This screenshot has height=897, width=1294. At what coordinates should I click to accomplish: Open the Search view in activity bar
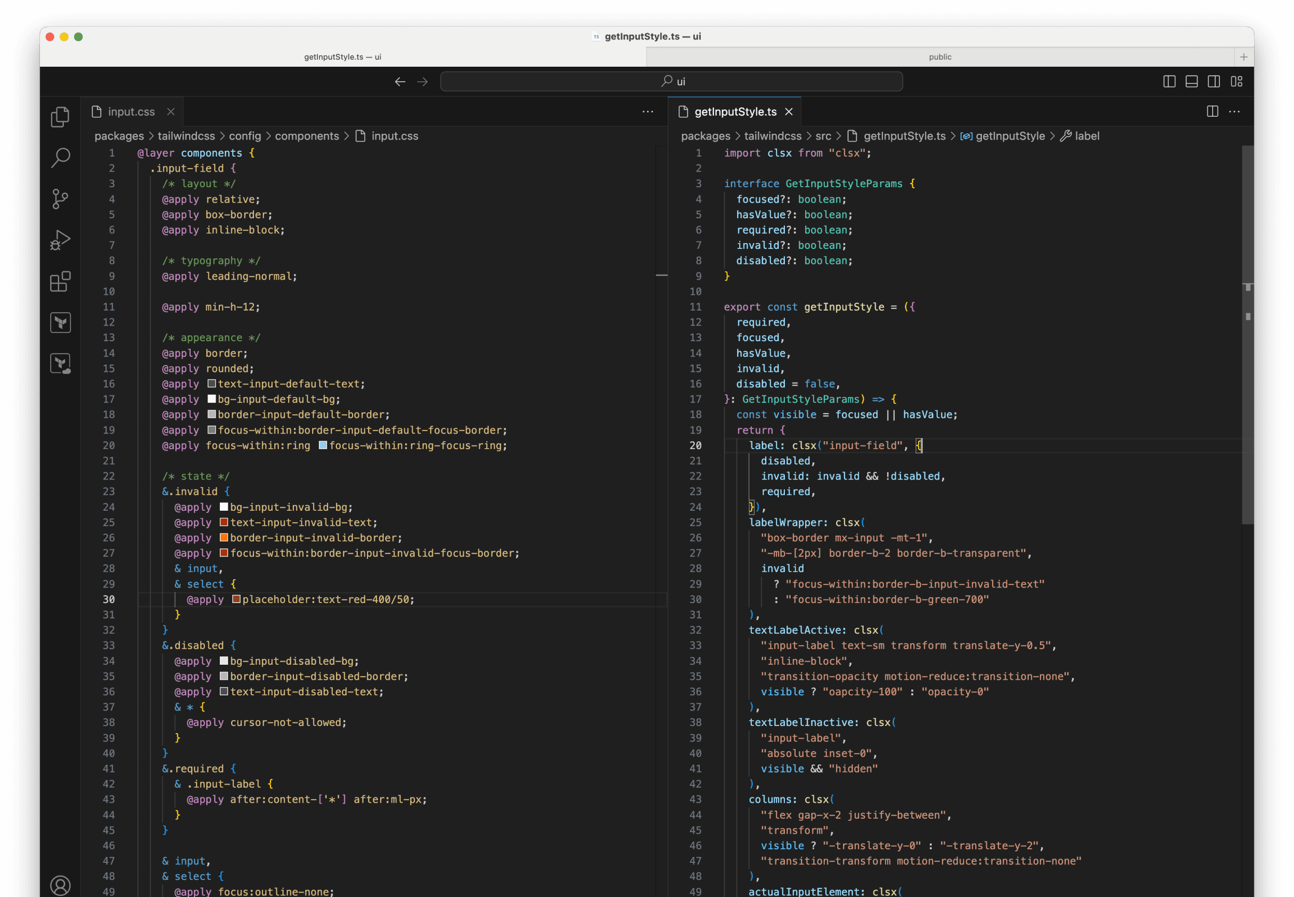click(60, 158)
